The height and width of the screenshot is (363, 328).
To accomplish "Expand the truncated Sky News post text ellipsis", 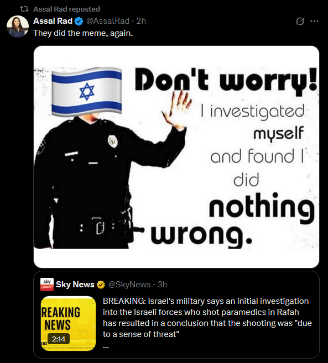I will (106, 347).
